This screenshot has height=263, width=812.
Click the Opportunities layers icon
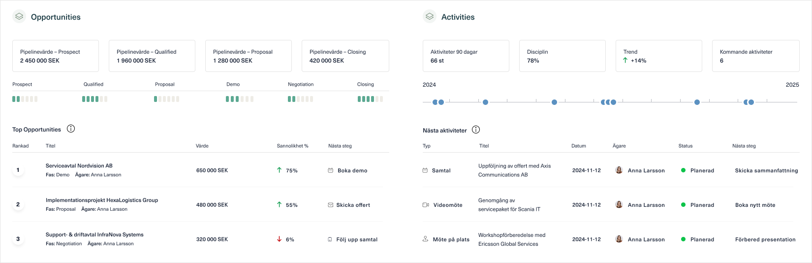[19, 17]
